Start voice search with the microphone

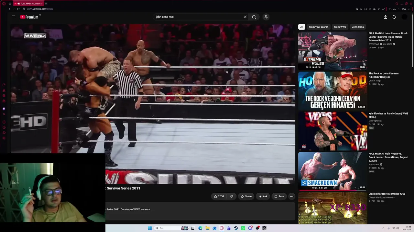click(x=266, y=17)
